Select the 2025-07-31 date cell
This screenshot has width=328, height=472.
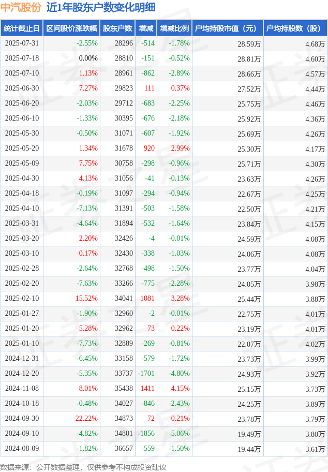point(22,43)
